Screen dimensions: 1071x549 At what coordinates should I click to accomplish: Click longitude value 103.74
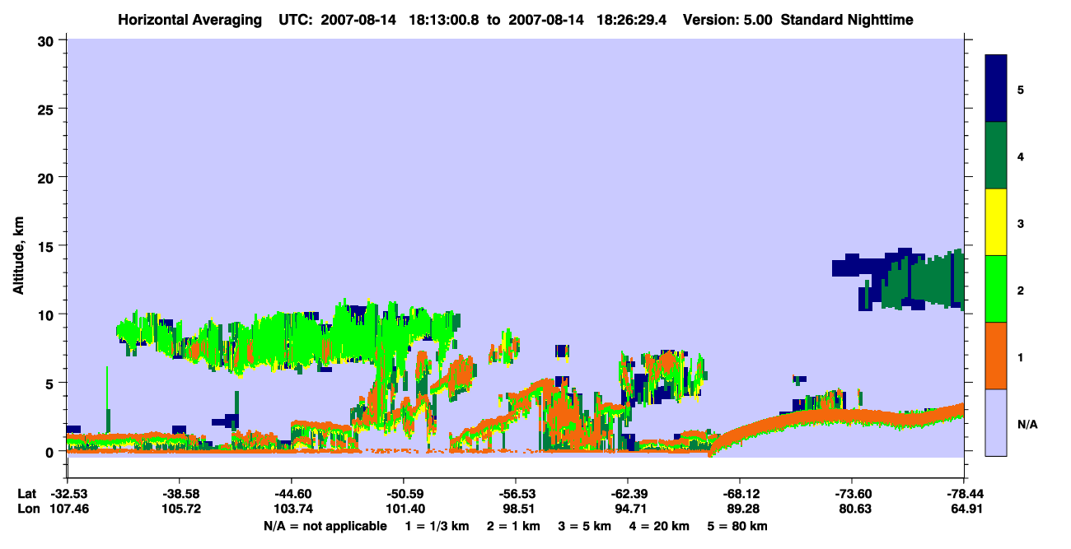pyautogui.click(x=292, y=509)
